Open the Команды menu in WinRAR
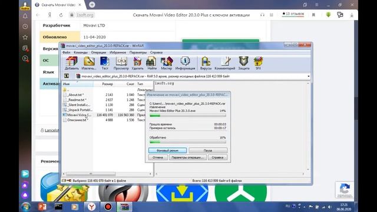The width and height of the screenshot is (377, 212). [81, 52]
